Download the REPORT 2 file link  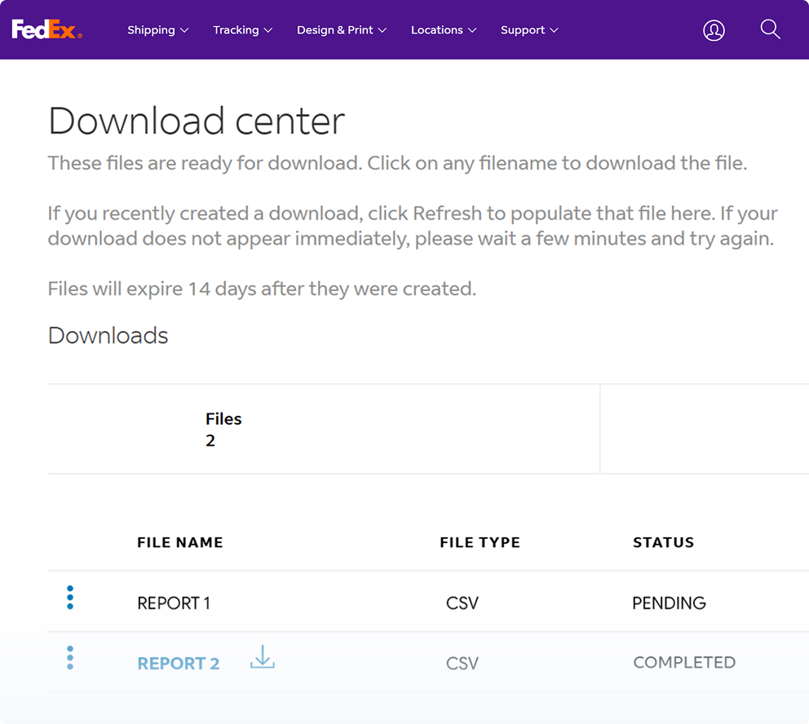coord(179,663)
